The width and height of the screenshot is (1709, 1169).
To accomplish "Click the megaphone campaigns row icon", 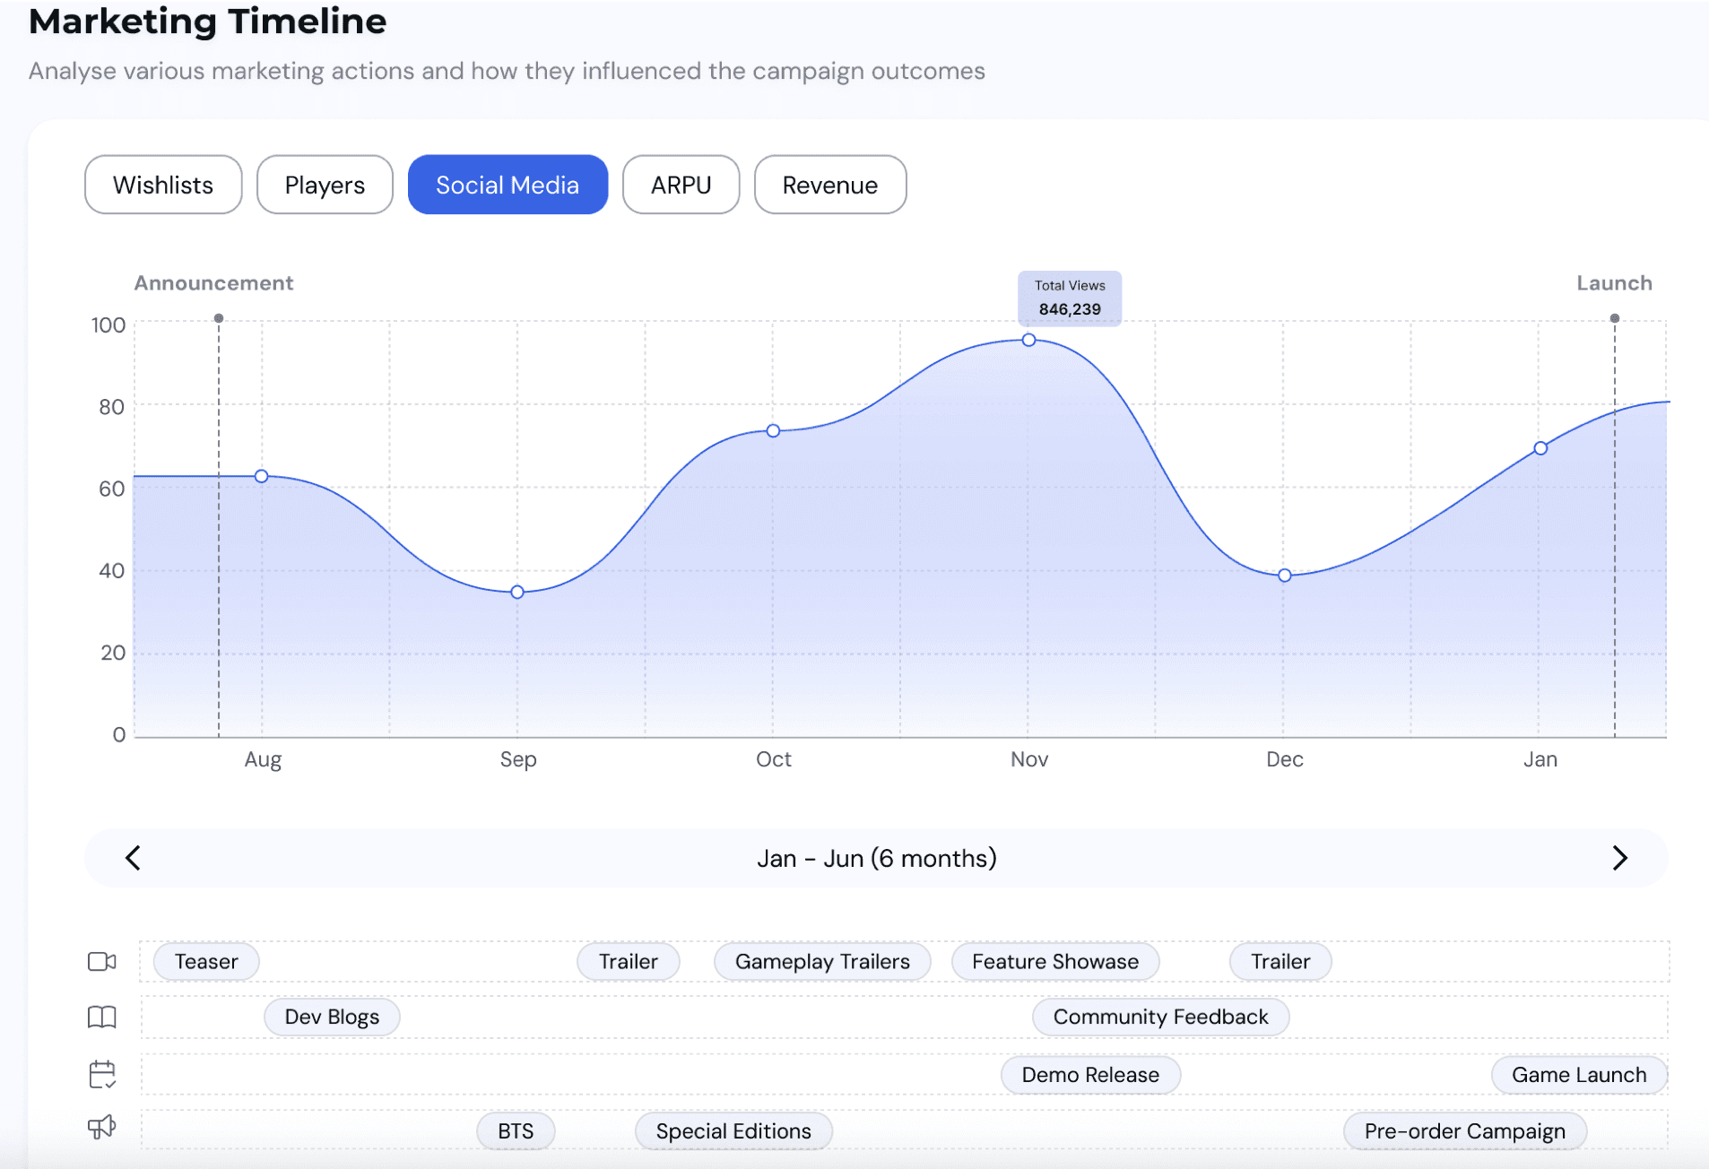I will point(102,1128).
